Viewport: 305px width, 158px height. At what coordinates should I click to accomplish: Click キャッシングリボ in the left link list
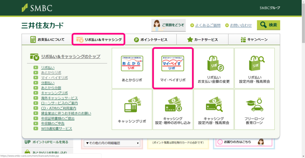point(55,93)
